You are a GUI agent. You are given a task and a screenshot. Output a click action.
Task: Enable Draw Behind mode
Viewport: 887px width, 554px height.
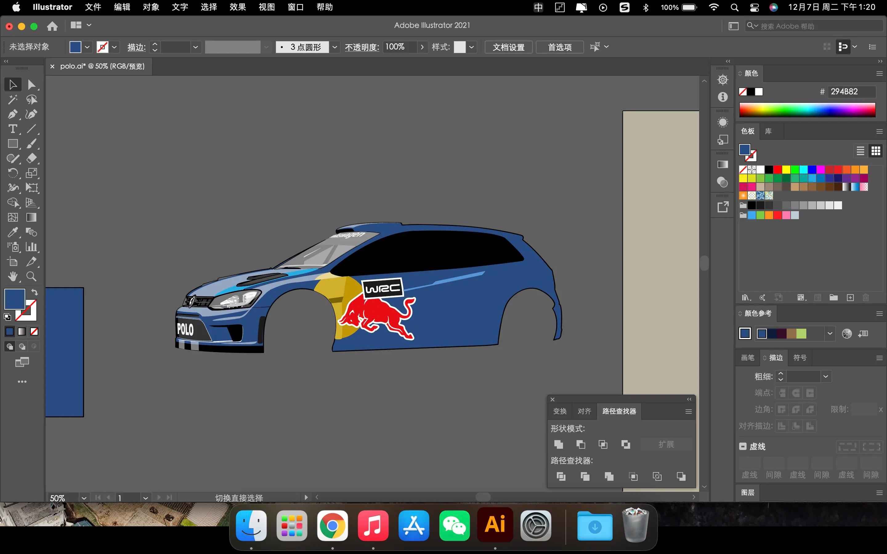22,346
